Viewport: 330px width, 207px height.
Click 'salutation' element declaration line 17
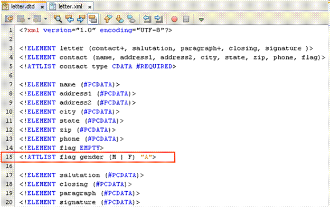click(81, 175)
